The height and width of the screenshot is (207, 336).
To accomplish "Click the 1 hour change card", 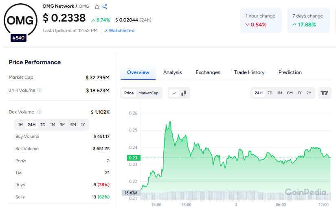I will tap(261, 20).
